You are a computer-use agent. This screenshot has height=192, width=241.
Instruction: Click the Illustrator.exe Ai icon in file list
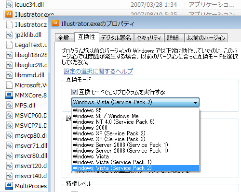[9, 14]
